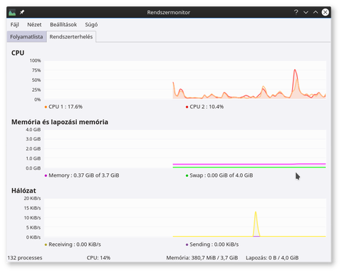Click the yellow network spike in Hálózat graph

[x=256, y=212]
